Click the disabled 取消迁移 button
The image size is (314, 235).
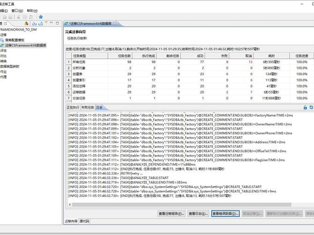click(x=253, y=213)
